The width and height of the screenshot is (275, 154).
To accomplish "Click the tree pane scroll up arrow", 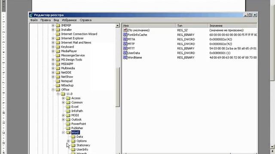I will coord(117,26).
